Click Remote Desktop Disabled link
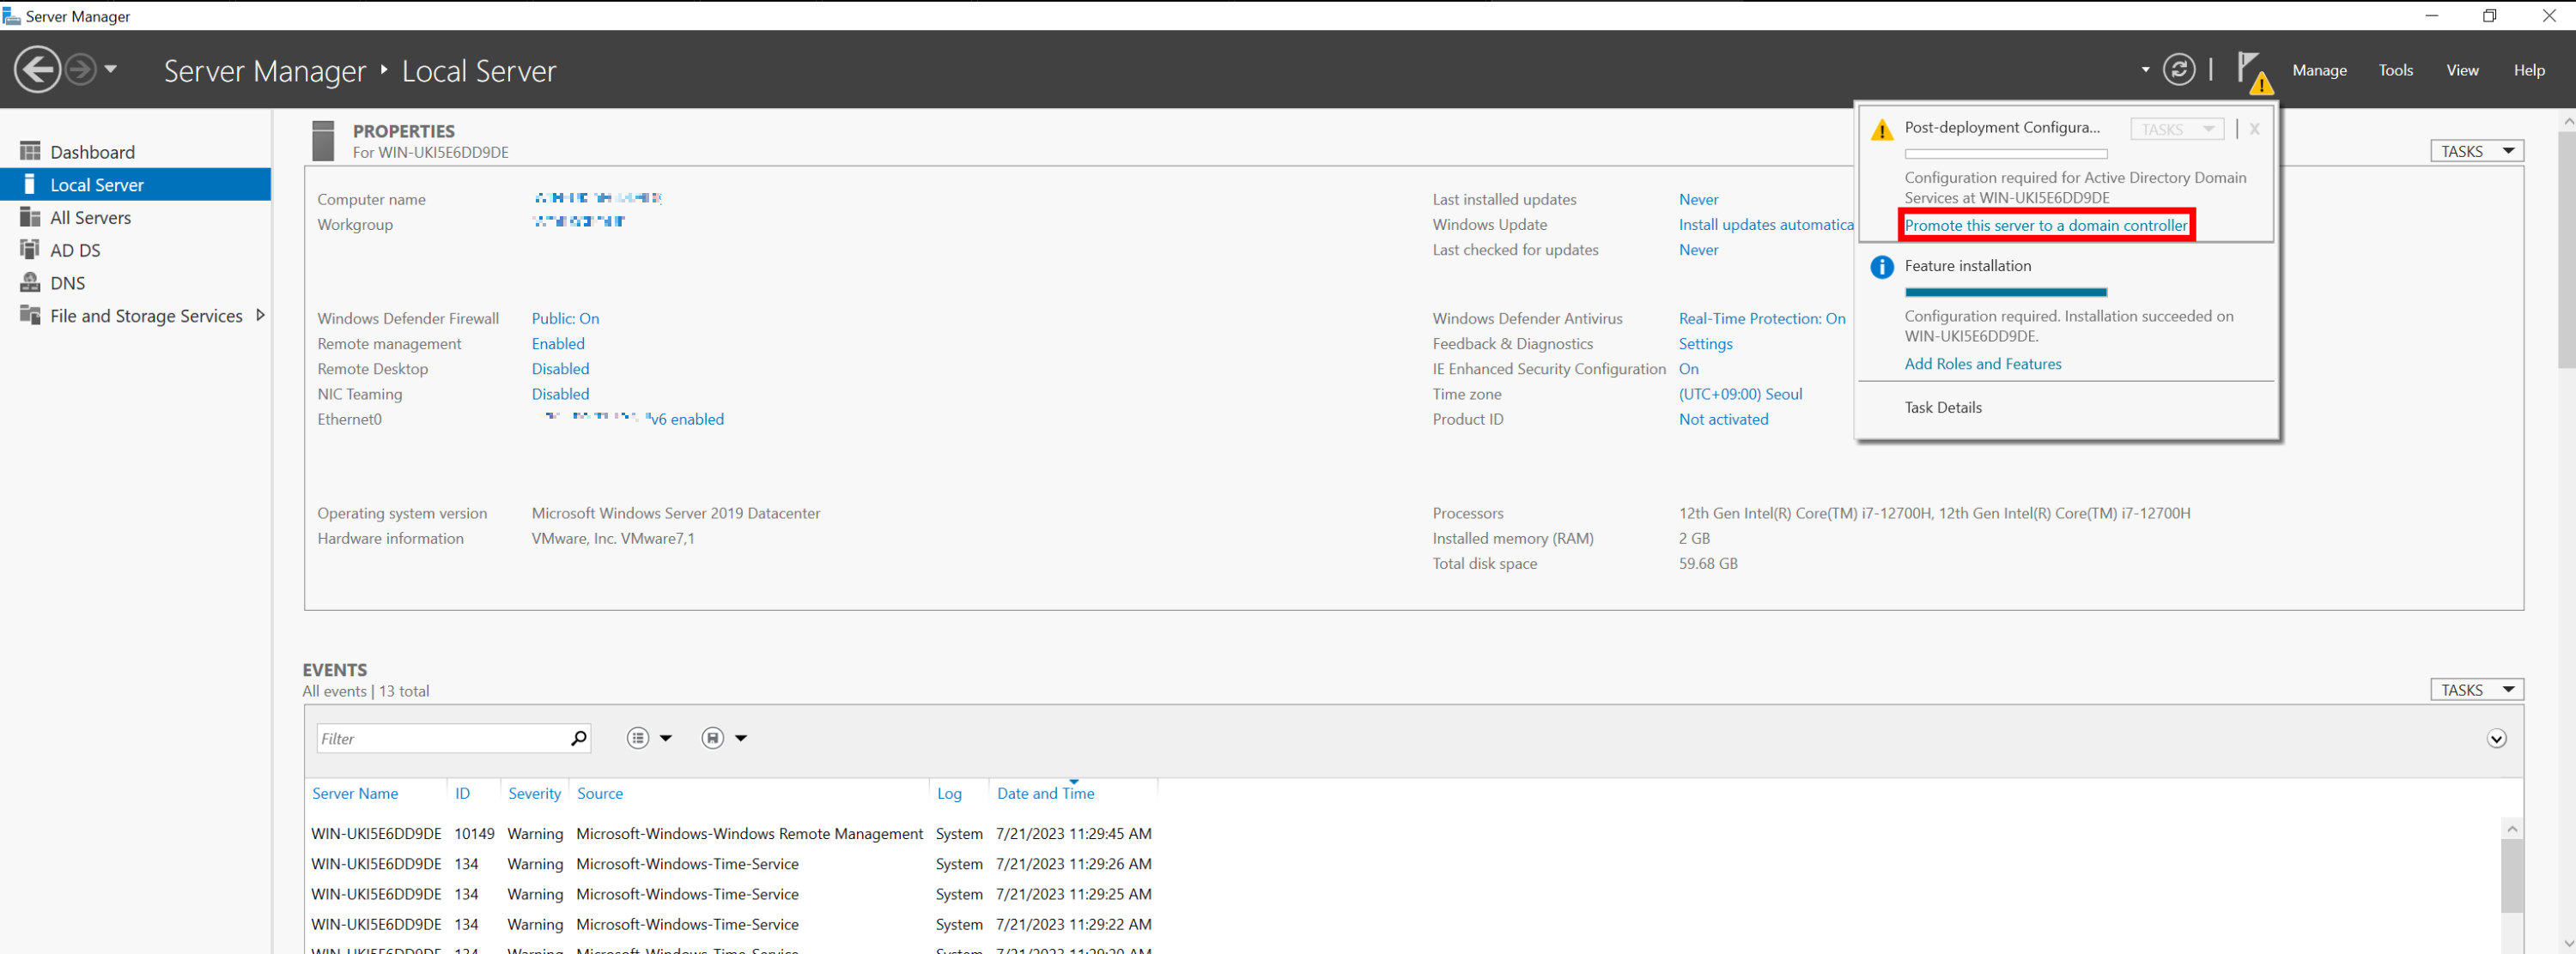The image size is (2576, 954). tap(560, 369)
